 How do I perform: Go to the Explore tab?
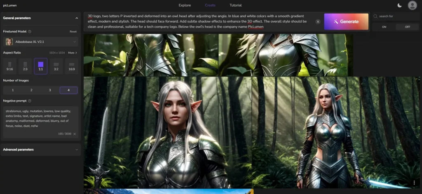click(x=185, y=5)
